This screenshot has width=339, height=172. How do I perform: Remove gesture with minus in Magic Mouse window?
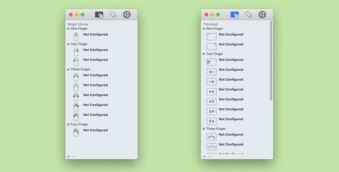tap(74, 156)
